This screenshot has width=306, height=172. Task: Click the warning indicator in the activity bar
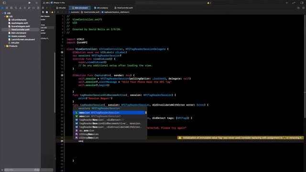click(209, 3)
